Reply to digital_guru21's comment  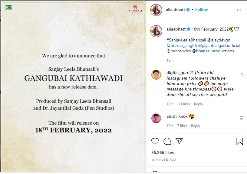coord(198,104)
